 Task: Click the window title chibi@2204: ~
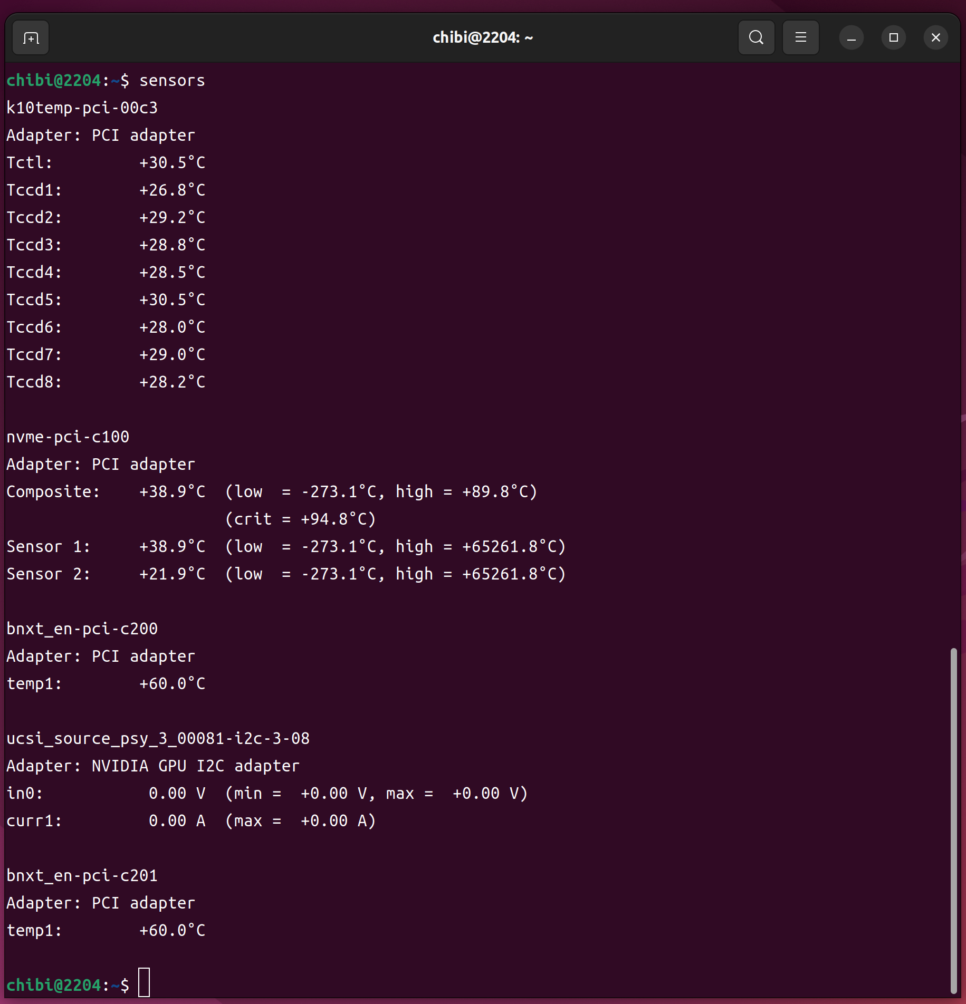pos(482,38)
